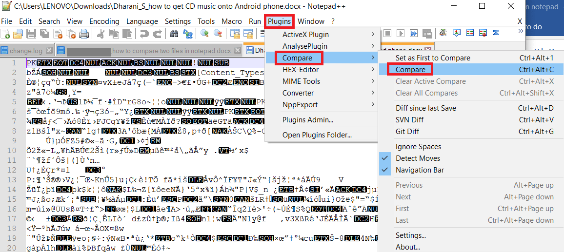Expand the MIME Tools submenu

322,81
